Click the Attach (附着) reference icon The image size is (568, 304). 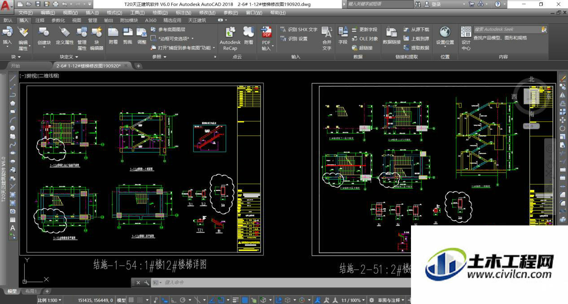click(113, 36)
